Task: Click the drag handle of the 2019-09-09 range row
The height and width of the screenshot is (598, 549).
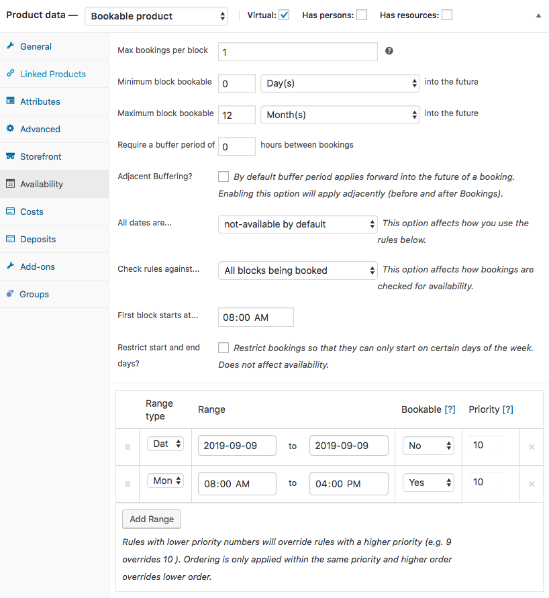Action: 128,446
